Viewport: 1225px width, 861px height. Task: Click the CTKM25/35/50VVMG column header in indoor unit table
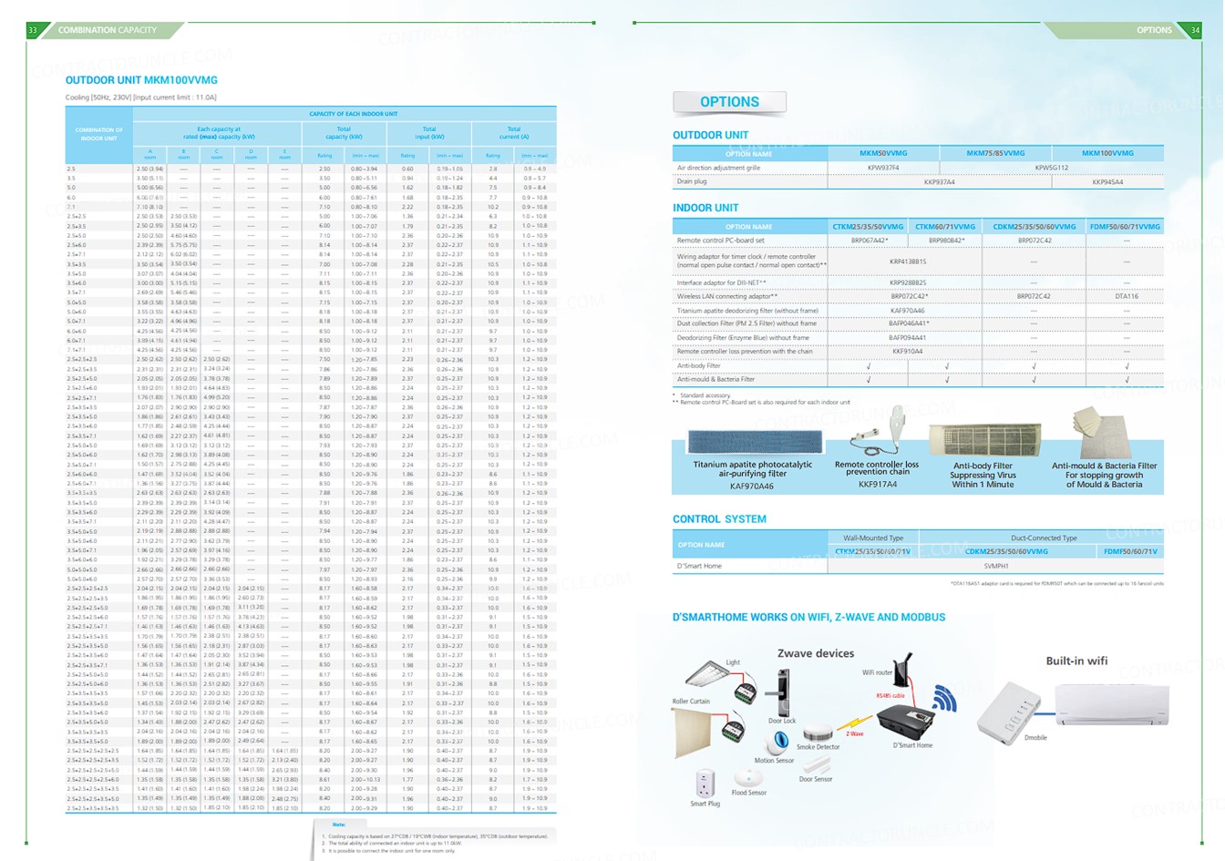[868, 226]
